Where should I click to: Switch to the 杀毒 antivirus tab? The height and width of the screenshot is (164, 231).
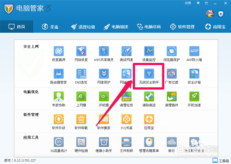coord(50,27)
